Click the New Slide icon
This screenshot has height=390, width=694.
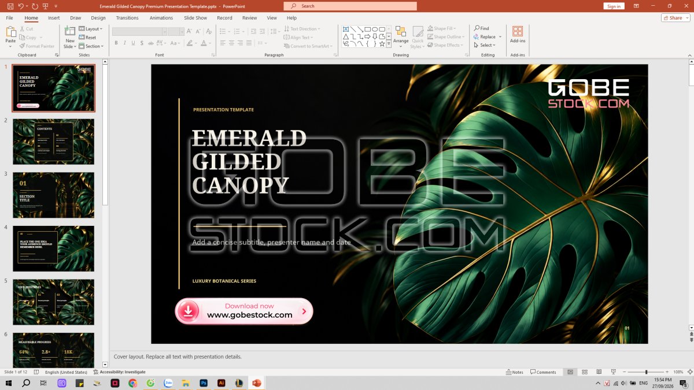click(70, 32)
